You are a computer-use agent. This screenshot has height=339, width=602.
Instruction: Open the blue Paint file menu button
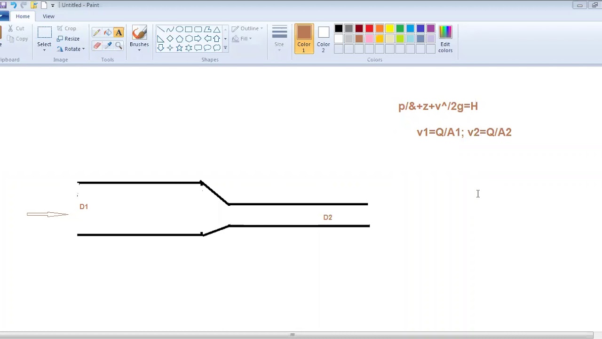[4, 16]
